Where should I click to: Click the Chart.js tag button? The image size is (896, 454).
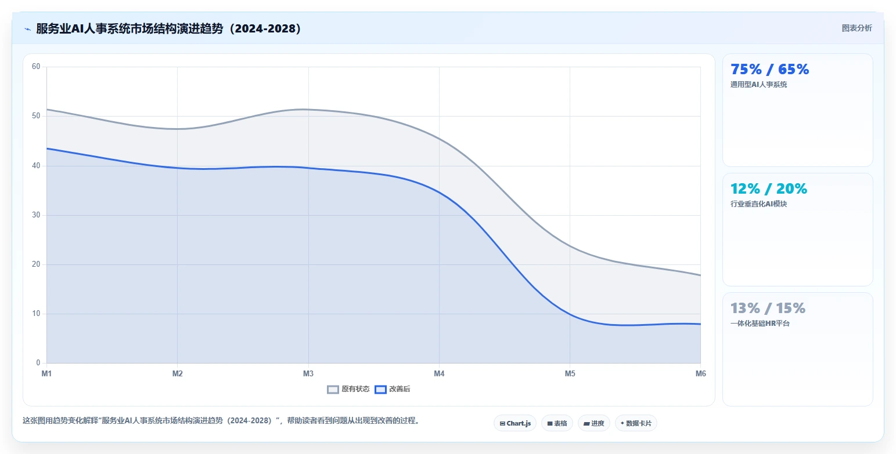pyautogui.click(x=515, y=423)
